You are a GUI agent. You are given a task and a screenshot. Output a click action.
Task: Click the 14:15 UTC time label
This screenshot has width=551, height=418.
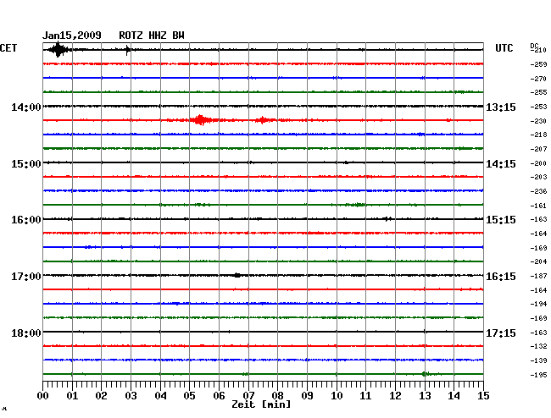(501, 164)
